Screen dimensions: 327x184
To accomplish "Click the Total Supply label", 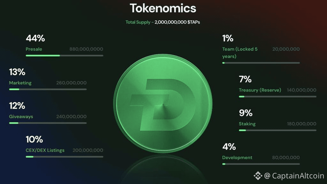I will pyautogui.click(x=138, y=22).
